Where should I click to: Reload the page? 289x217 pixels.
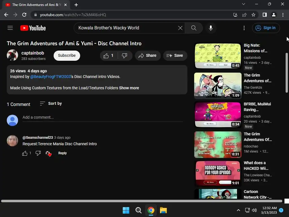click(24, 15)
